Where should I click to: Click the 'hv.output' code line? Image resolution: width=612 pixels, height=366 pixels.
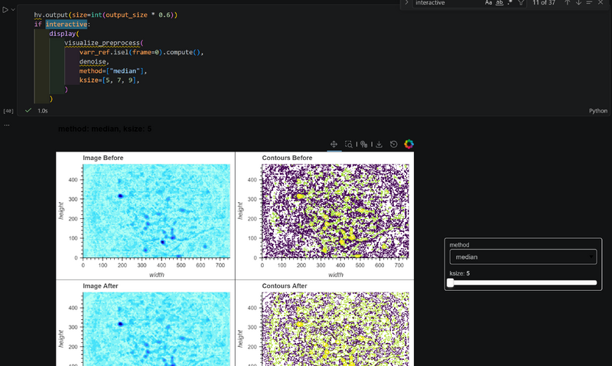[x=106, y=15]
